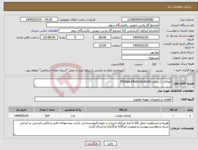Click product code cell showing --
Image resolution: width=198 pixels, height=150 pixels.
click(174, 116)
